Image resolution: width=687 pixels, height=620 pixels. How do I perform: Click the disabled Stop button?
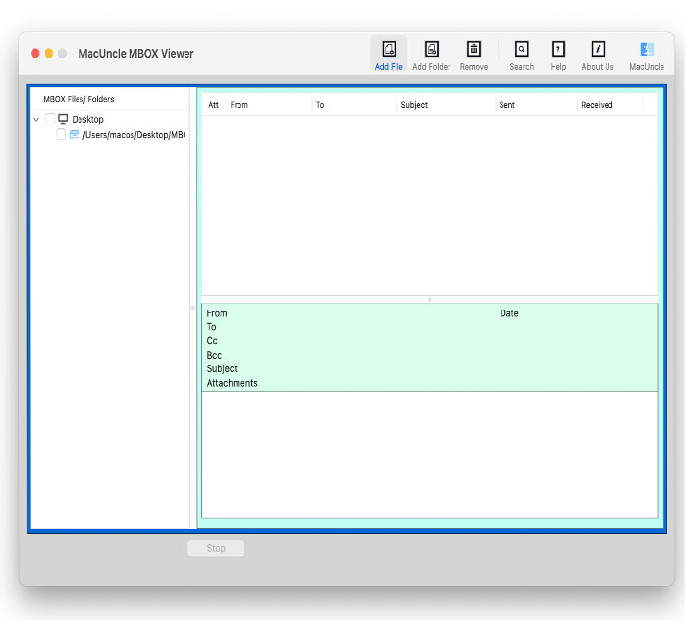(x=216, y=548)
